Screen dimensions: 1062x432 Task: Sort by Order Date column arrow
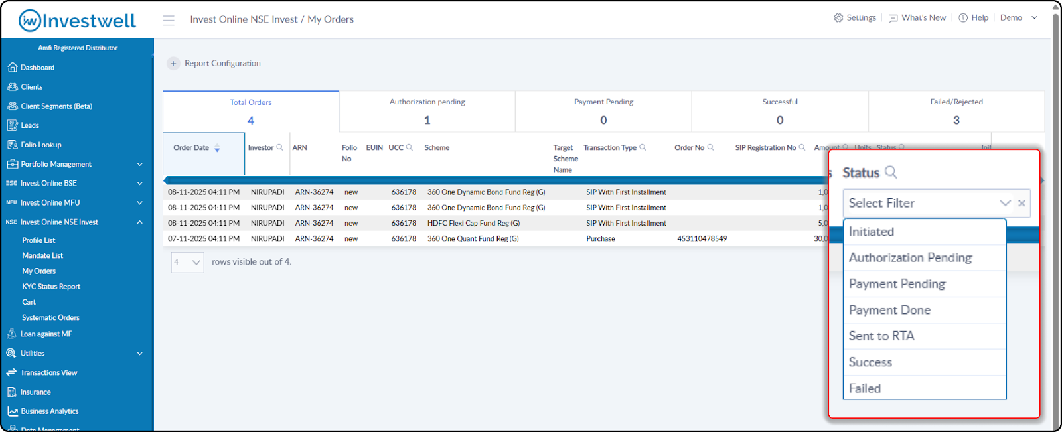click(217, 149)
